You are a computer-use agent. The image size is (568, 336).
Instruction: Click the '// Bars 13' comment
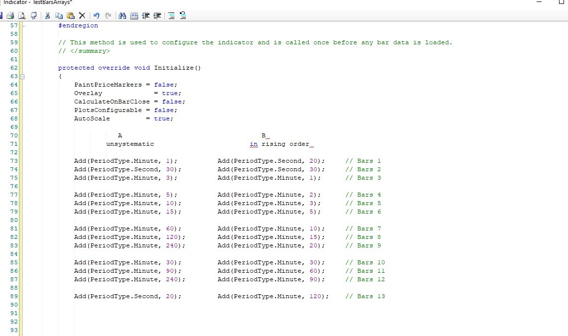365,296
